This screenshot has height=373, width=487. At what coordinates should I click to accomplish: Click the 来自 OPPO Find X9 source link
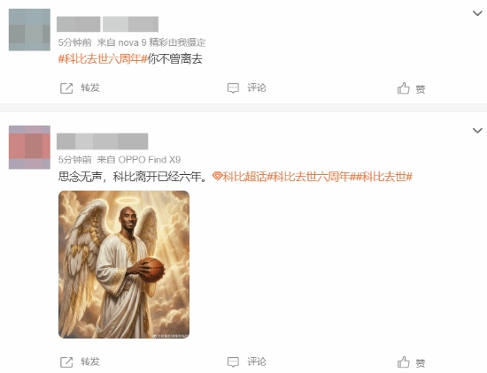point(139,160)
